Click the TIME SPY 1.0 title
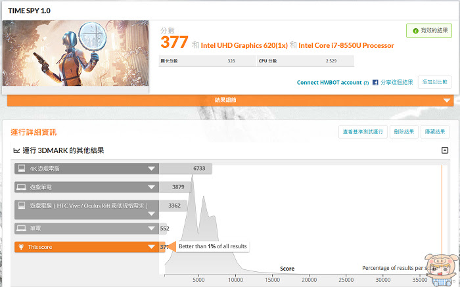 (29, 11)
